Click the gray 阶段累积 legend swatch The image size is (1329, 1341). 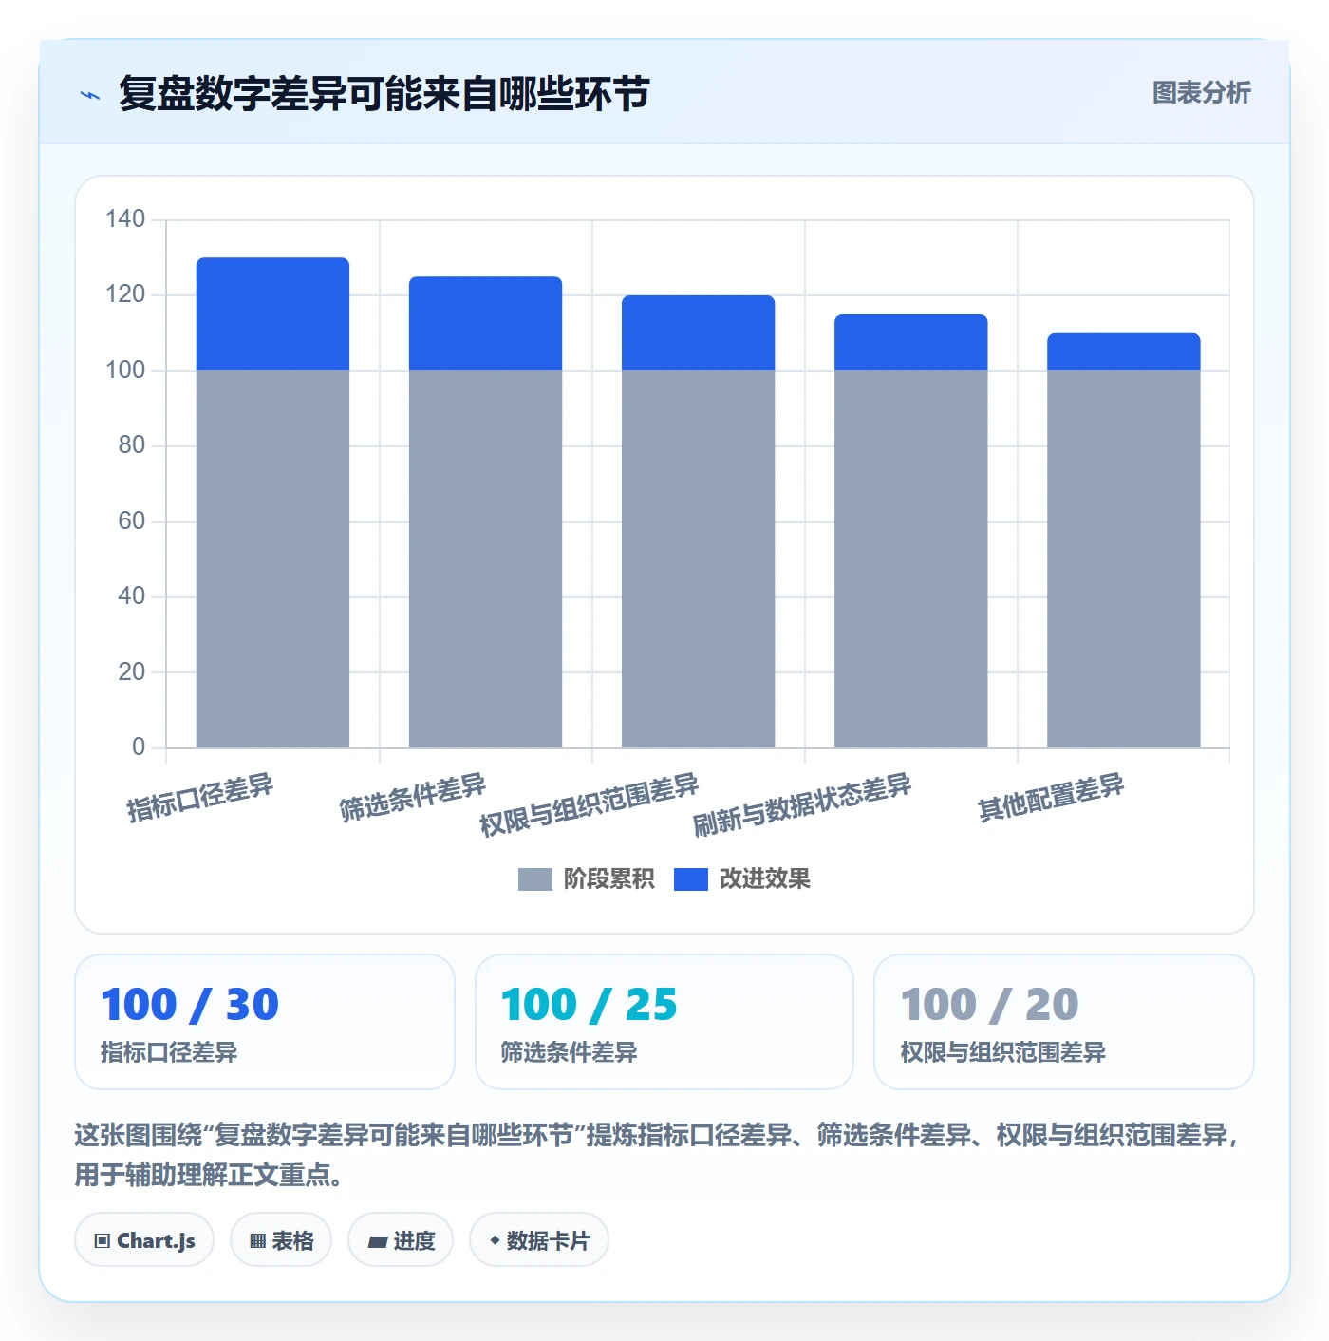(x=534, y=879)
